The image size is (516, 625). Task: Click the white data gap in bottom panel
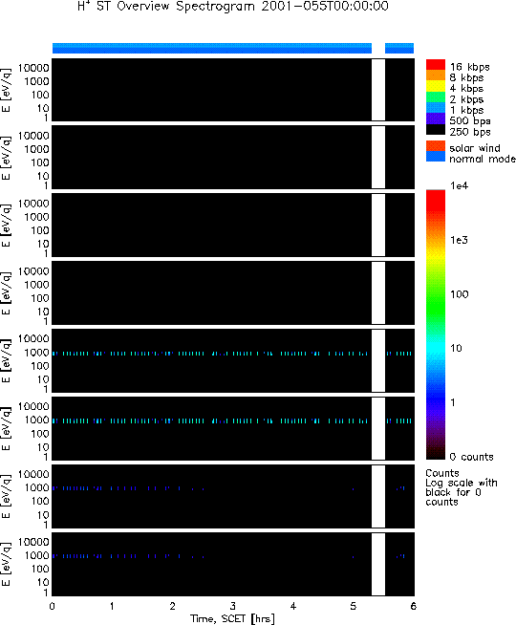(x=378, y=564)
